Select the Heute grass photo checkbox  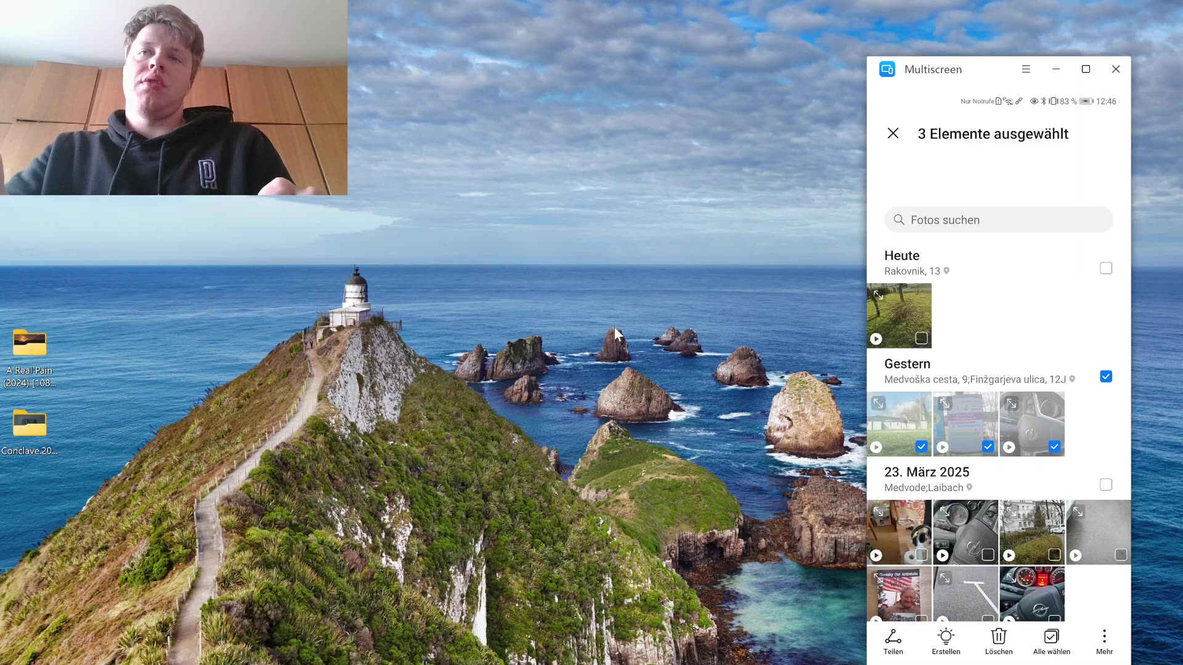[921, 339]
